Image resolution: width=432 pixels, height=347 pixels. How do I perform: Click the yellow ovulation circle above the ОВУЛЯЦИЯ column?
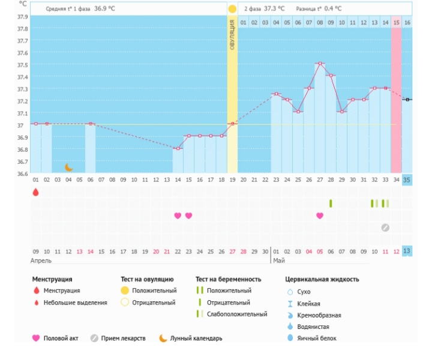pos(232,9)
